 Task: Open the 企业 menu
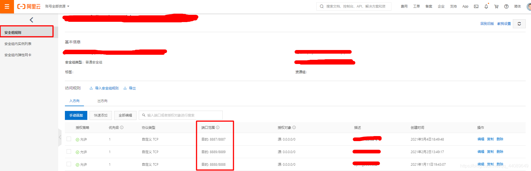[x=441, y=6]
